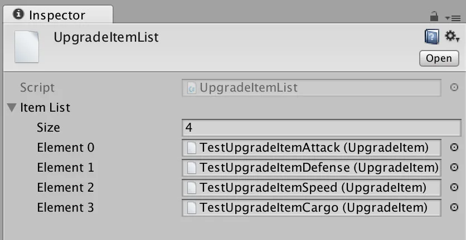
Task: Click the Open button
Action: tap(439, 58)
